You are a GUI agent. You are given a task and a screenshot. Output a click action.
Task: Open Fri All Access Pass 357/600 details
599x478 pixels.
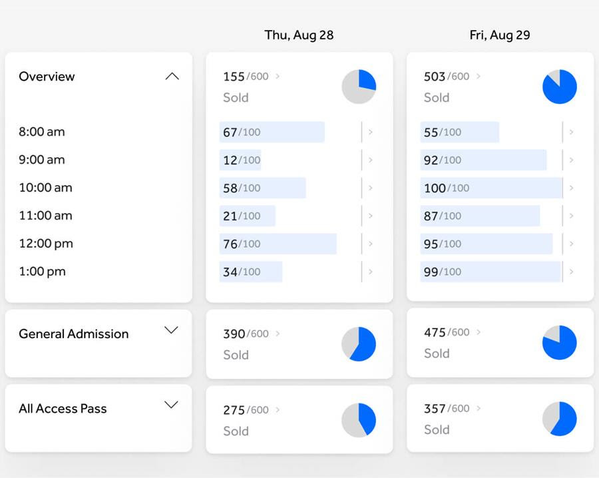[x=479, y=409]
